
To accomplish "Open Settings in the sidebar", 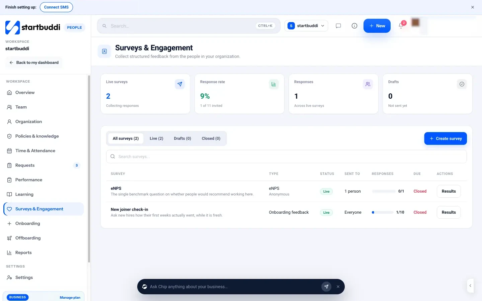I will pyautogui.click(x=44, y=278).
